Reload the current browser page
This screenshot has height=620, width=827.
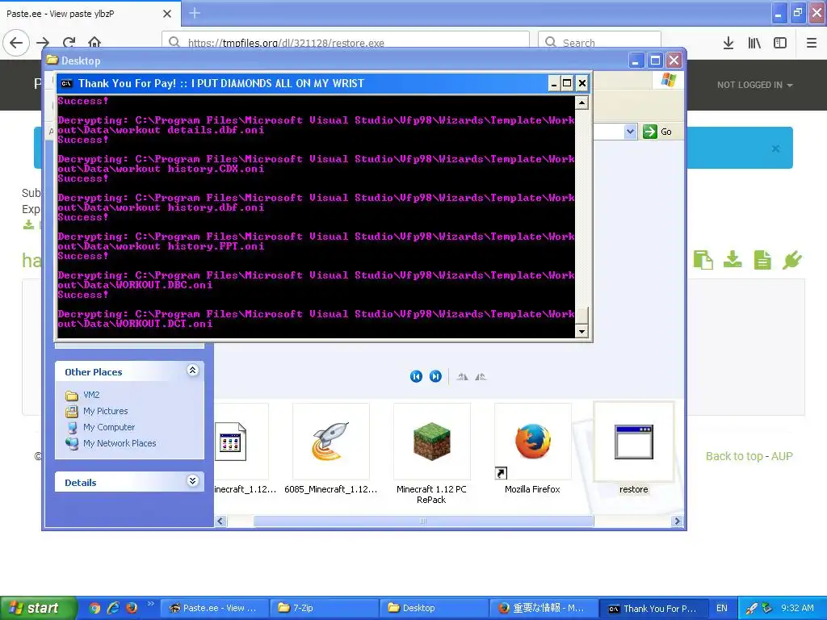(x=69, y=43)
